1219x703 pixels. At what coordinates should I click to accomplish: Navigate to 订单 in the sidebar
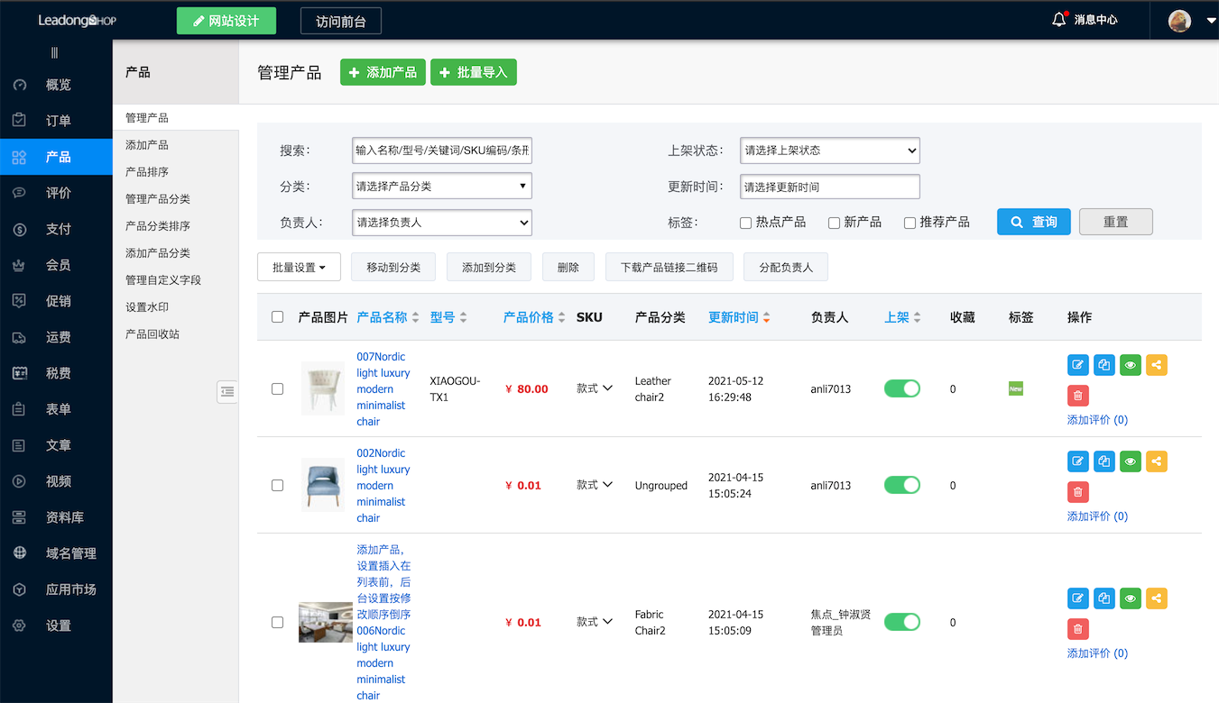click(x=56, y=120)
